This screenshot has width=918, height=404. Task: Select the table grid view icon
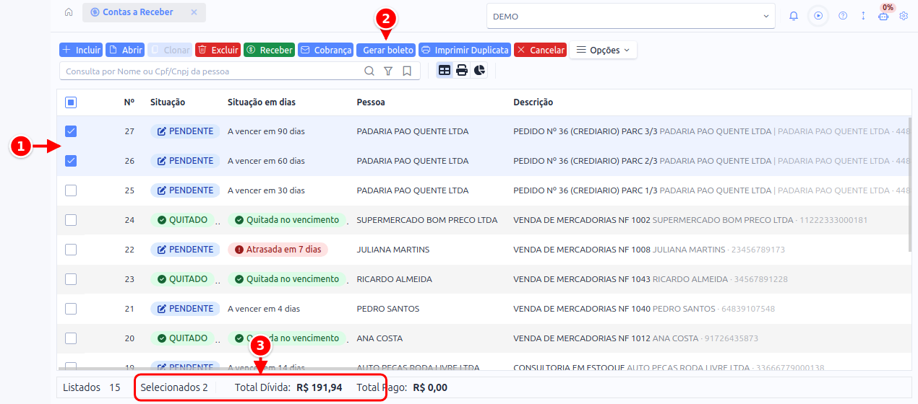click(445, 71)
